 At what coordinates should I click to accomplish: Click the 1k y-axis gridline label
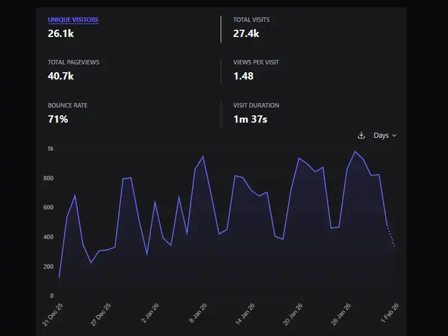pyautogui.click(x=49, y=148)
